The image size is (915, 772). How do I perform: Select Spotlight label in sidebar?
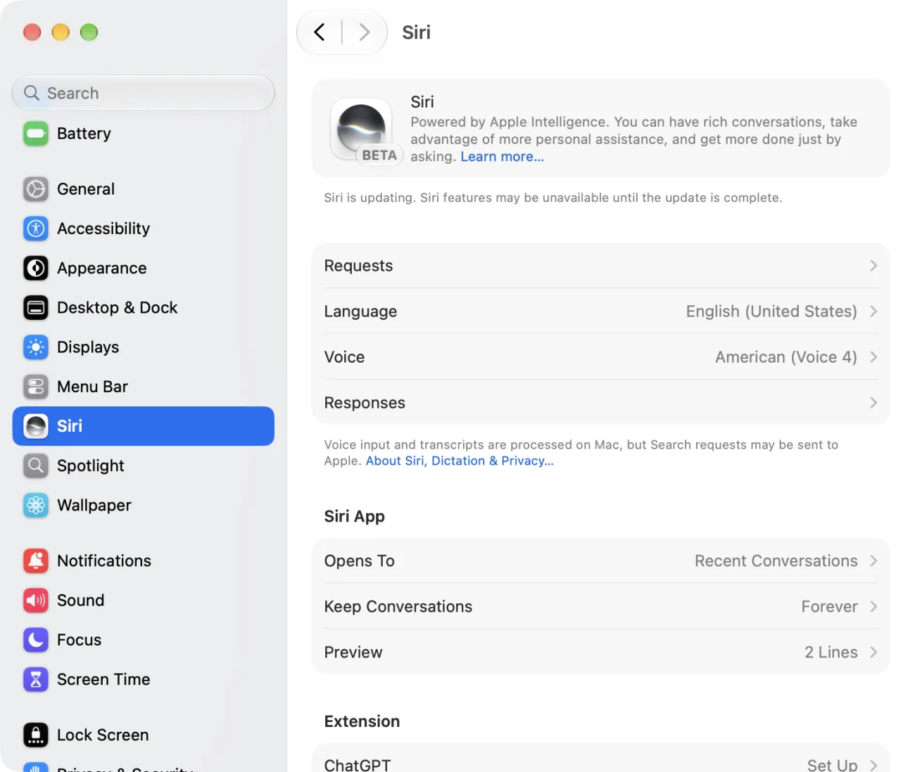pos(91,465)
